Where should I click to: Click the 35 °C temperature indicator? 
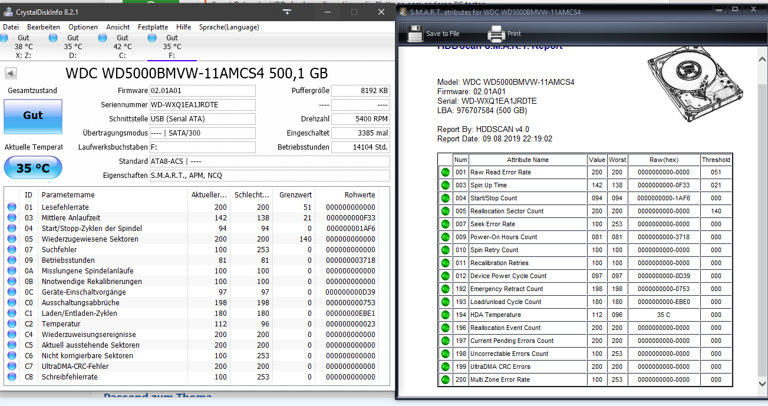click(x=33, y=169)
